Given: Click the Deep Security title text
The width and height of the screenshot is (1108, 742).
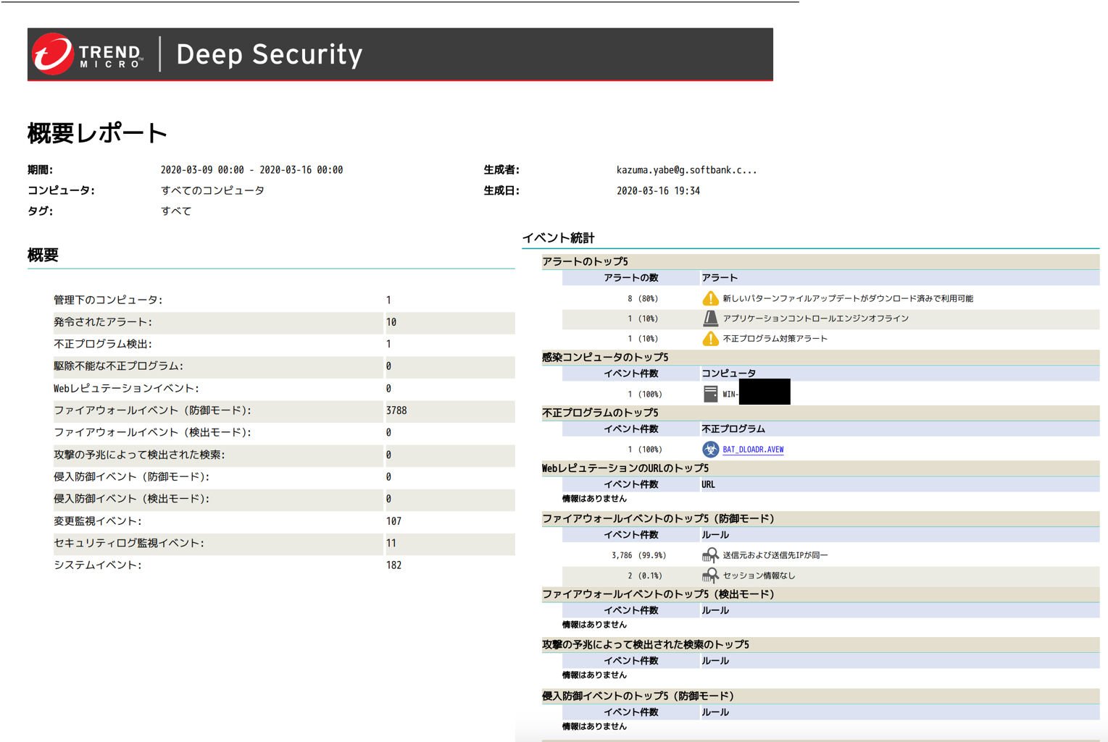Looking at the screenshot, I should point(269,55).
